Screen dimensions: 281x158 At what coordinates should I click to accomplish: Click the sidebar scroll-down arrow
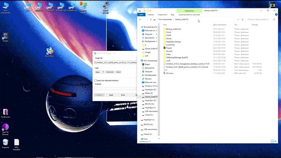159,139
